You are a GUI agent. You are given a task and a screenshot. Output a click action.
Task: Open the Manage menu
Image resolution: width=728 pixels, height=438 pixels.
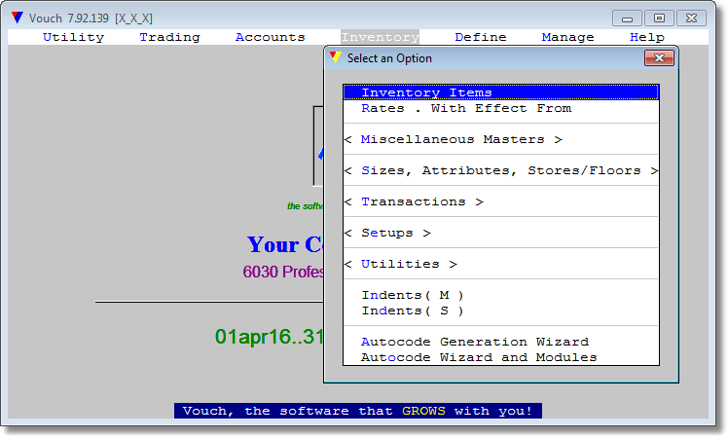tap(567, 37)
